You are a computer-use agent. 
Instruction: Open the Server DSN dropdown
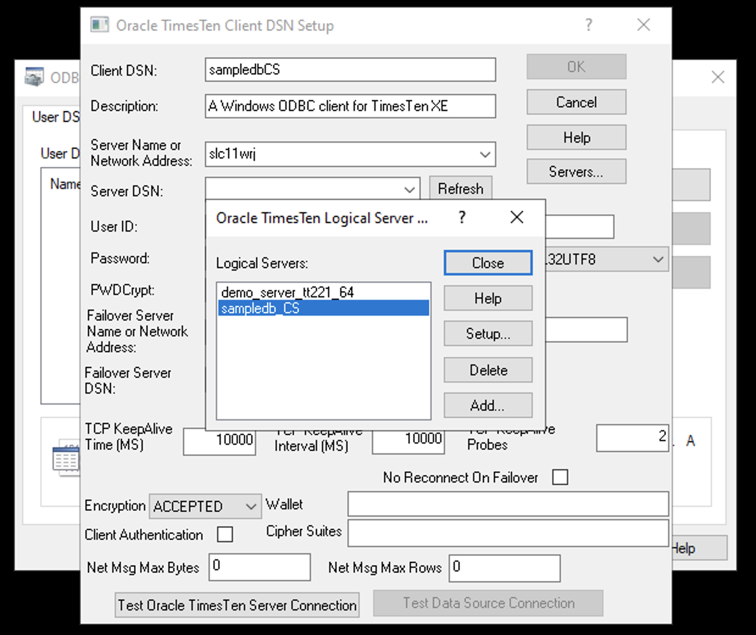pos(410,190)
